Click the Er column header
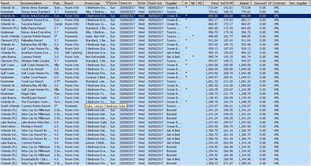Image resolution: width=311 pixels, height=166 pixels. coord(186,3)
